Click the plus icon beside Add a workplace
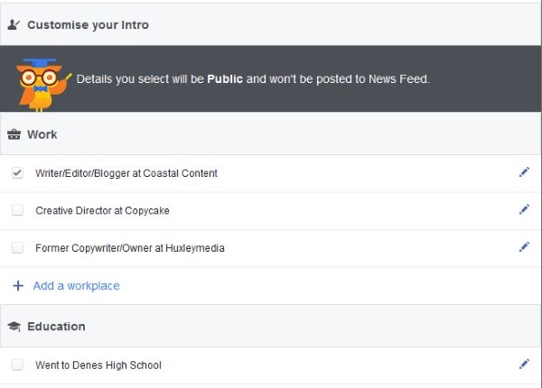Viewport: 542px width, 388px height. (18, 285)
